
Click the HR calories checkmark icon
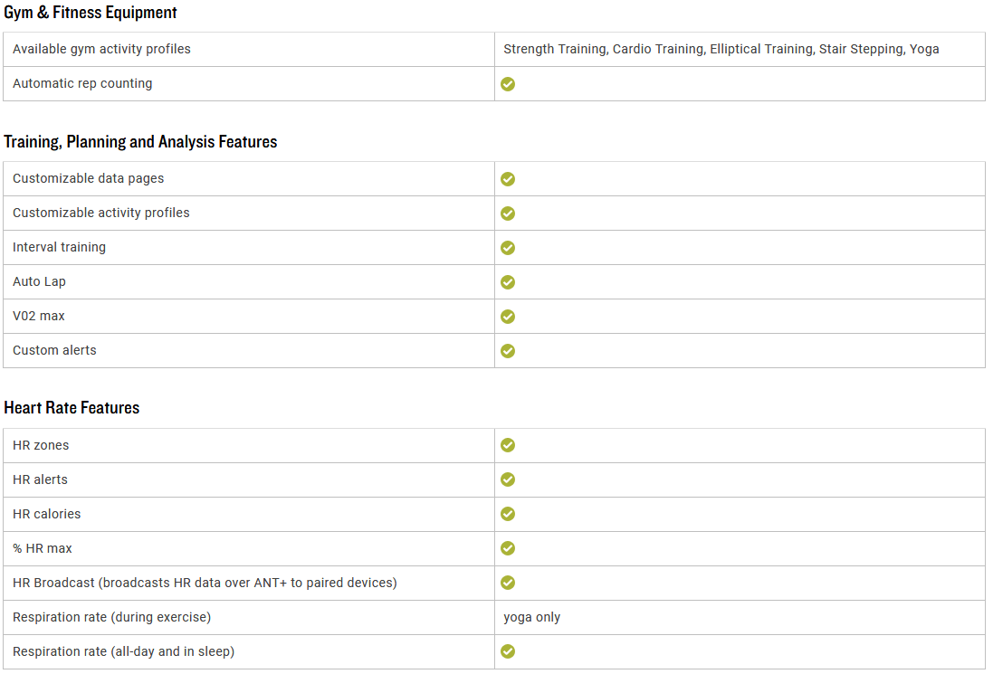pos(507,514)
